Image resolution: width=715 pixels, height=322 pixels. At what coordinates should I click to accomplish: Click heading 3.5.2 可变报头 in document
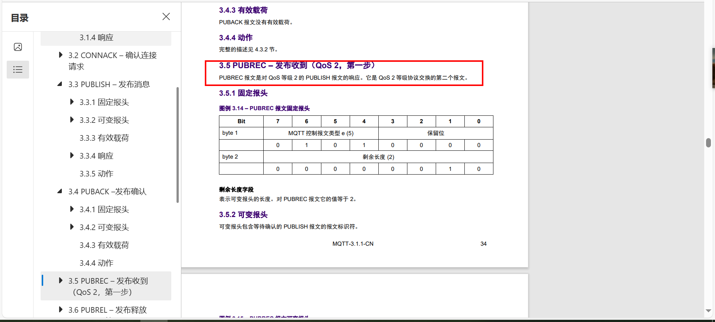click(x=243, y=215)
